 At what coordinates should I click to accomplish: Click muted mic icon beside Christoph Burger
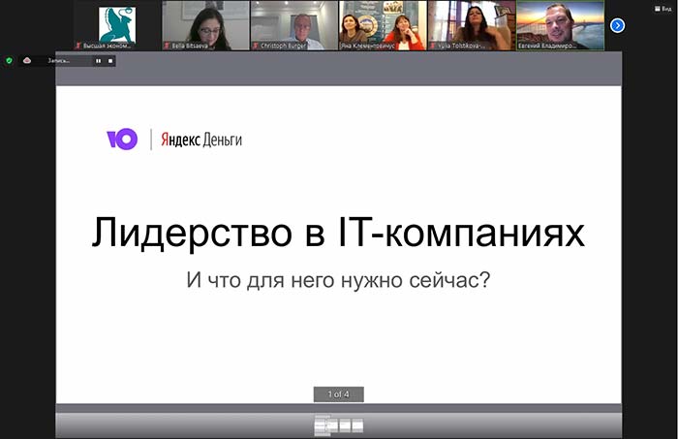(256, 46)
